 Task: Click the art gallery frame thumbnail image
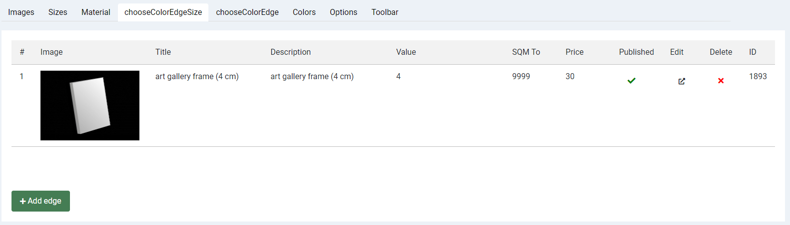[x=90, y=106]
